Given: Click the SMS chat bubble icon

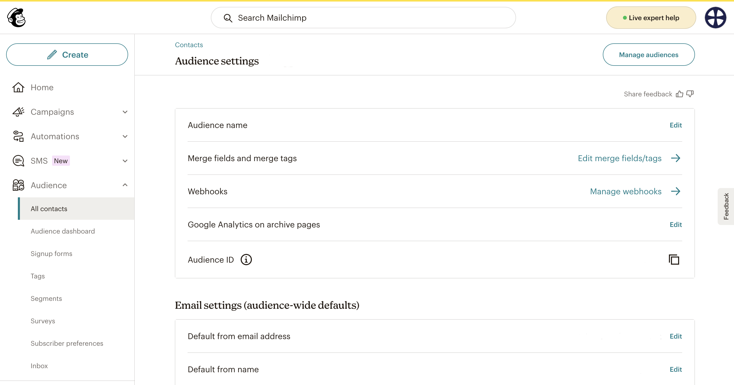Looking at the screenshot, I should [18, 161].
